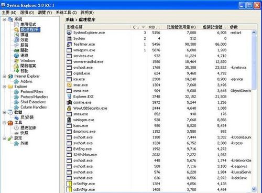Click the System process icon
The image size is (262, 193).
click(69, 38)
